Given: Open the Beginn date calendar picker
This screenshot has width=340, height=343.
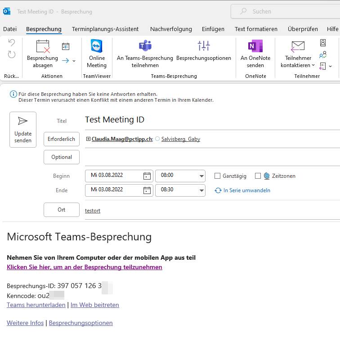Looking at the screenshot, I should tap(147, 176).
